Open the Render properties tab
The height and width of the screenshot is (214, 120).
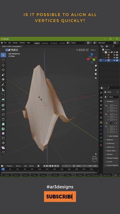[x=101, y=97]
